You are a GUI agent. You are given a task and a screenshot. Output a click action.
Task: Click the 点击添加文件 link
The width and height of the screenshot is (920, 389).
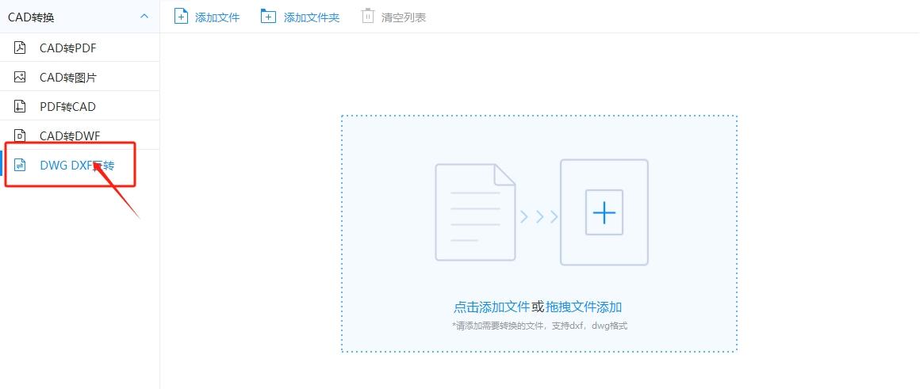[492, 307]
